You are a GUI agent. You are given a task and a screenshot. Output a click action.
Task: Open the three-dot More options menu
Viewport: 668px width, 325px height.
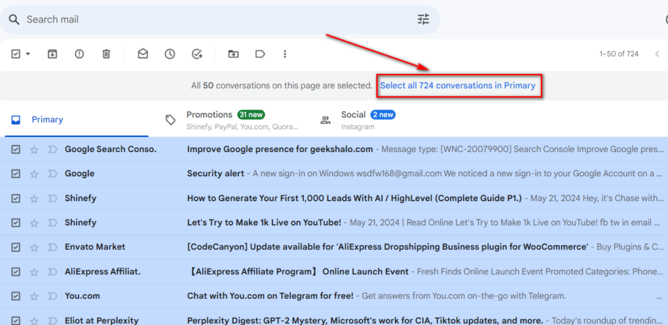tap(285, 54)
